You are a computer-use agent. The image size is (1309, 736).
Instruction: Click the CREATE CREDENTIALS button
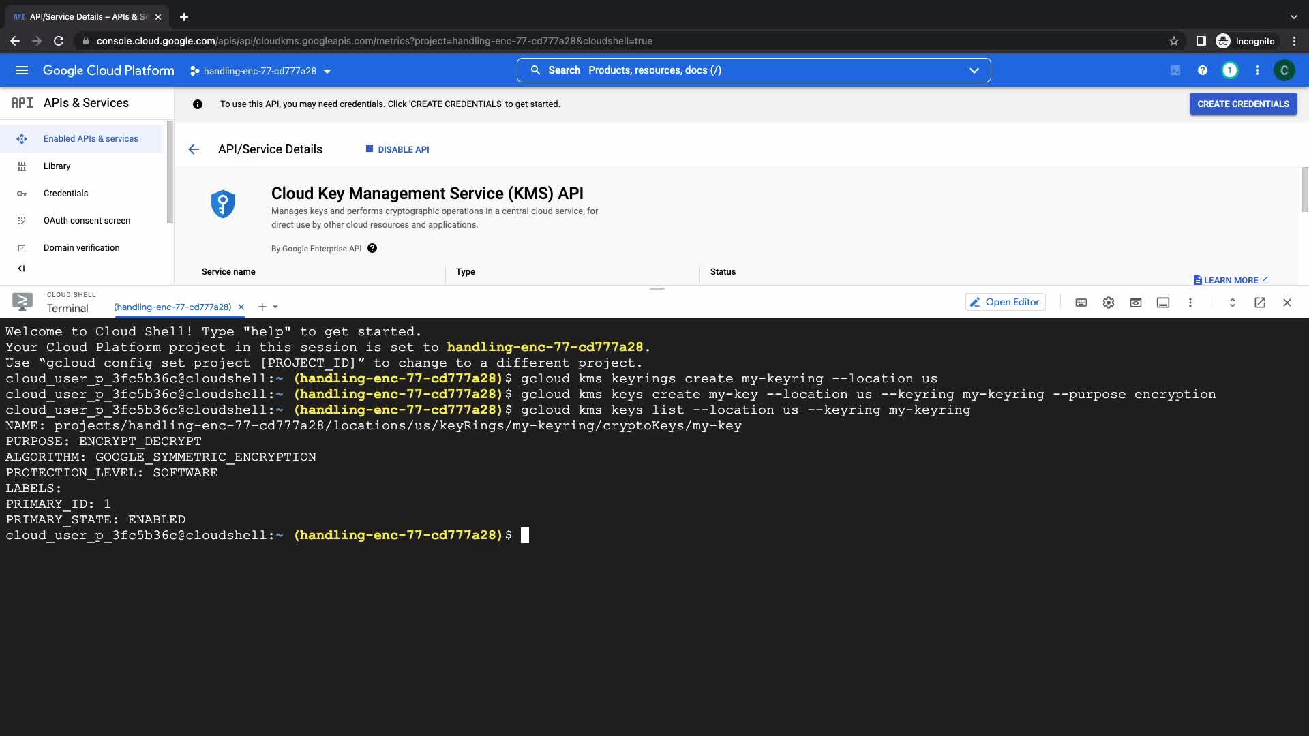click(x=1243, y=104)
